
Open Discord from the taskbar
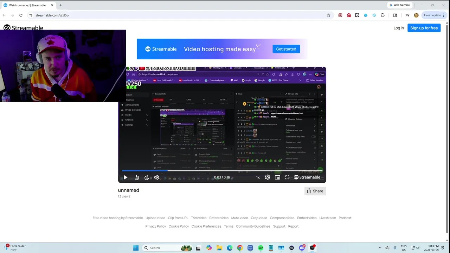(302, 248)
